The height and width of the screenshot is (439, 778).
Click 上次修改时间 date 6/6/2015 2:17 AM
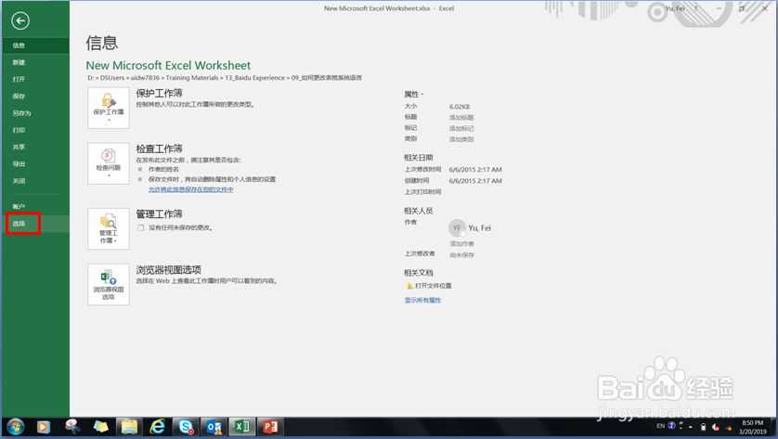point(475,170)
